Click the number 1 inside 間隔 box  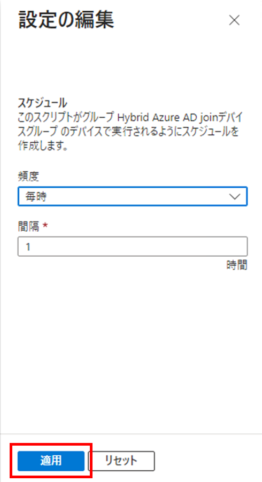28,247
